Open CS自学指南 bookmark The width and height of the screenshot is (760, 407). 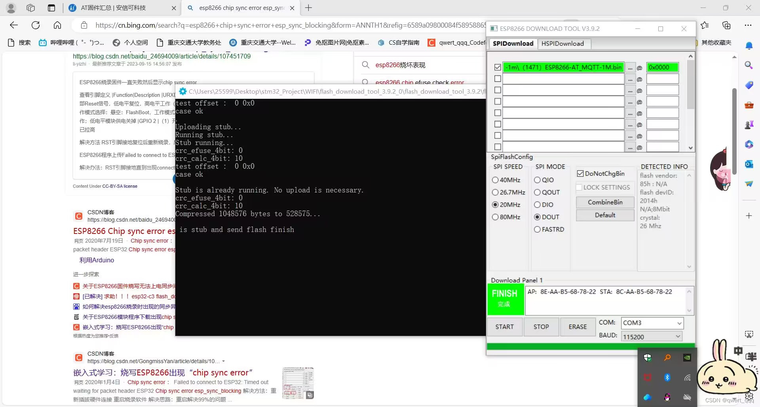pyautogui.click(x=398, y=43)
